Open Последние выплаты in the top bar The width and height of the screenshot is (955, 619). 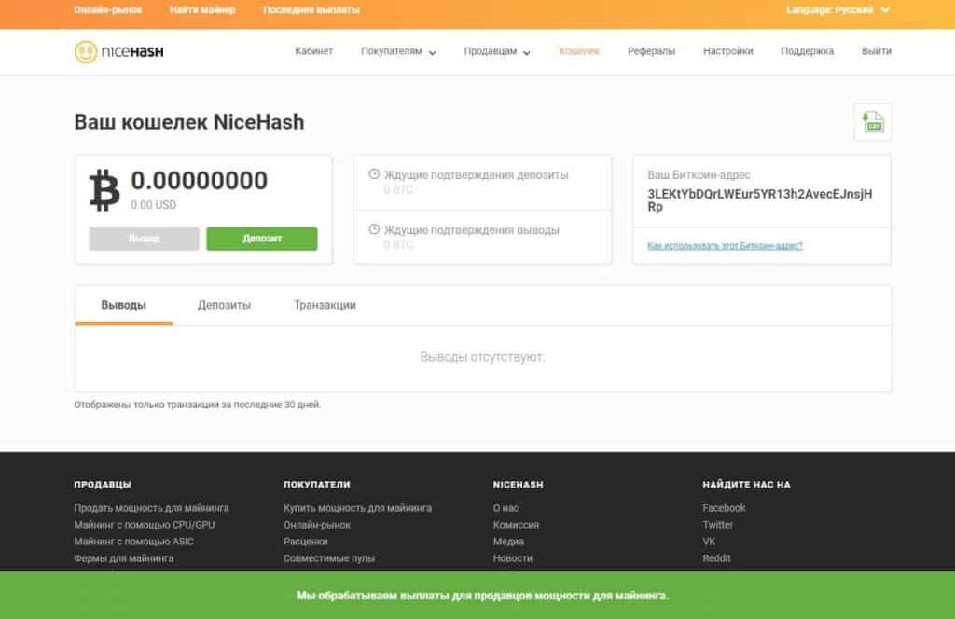311,9
